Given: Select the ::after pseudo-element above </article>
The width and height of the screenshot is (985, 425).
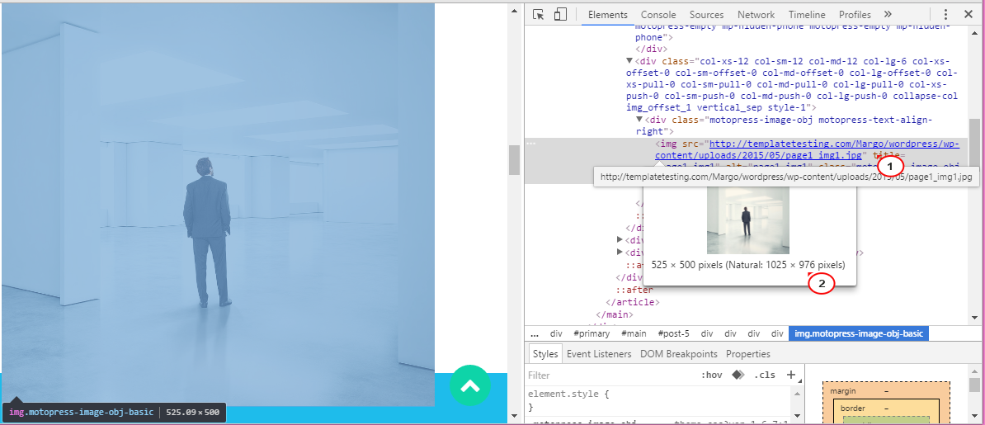Looking at the screenshot, I should [x=634, y=290].
